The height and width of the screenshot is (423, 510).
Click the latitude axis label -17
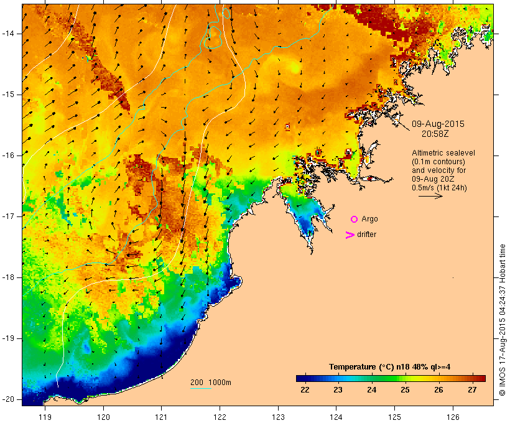(8, 216)
